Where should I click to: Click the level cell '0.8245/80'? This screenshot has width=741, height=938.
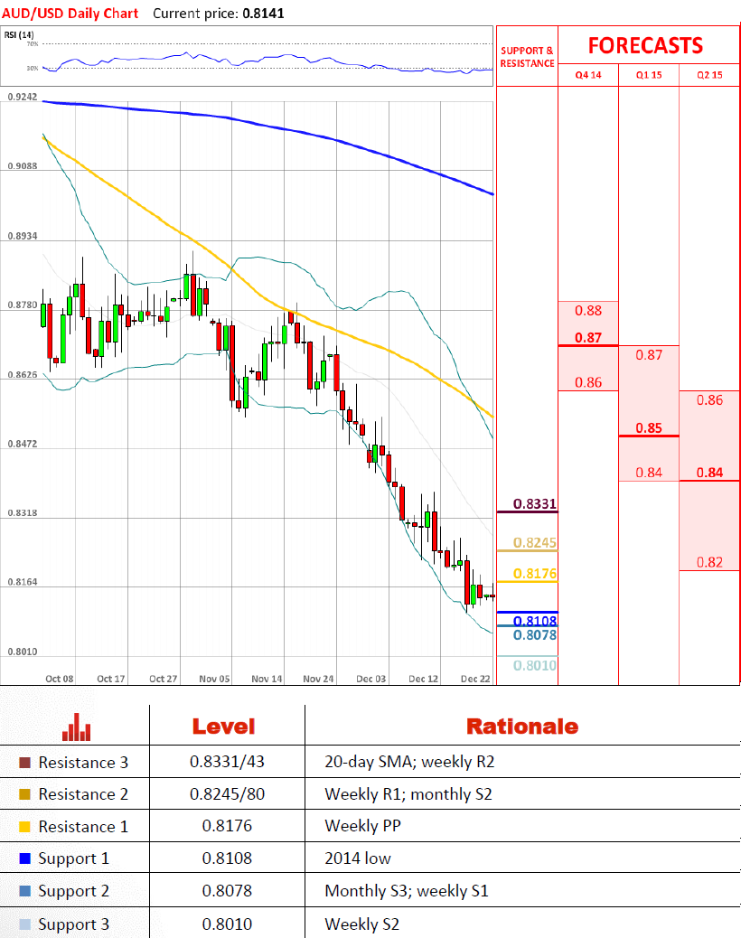(227, 793)
